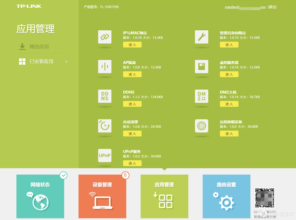The height and width of the screenshot is (220, 296).
Task: Click 进入 button for 自动清理
Action: pyautogui.click(x=132, y=134)
